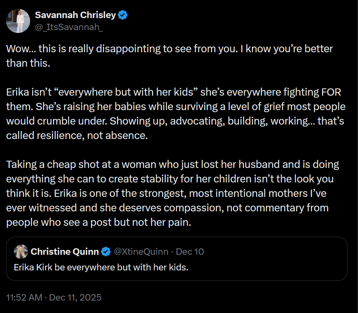Viewport: 358px width, 313px height.
Task: Click Christine Quinn's verified checkmark icon
Action: (x=106, y=252)
